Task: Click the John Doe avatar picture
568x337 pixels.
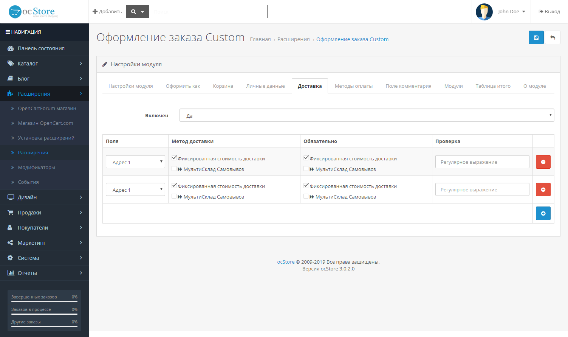Action: coord(484,12)
